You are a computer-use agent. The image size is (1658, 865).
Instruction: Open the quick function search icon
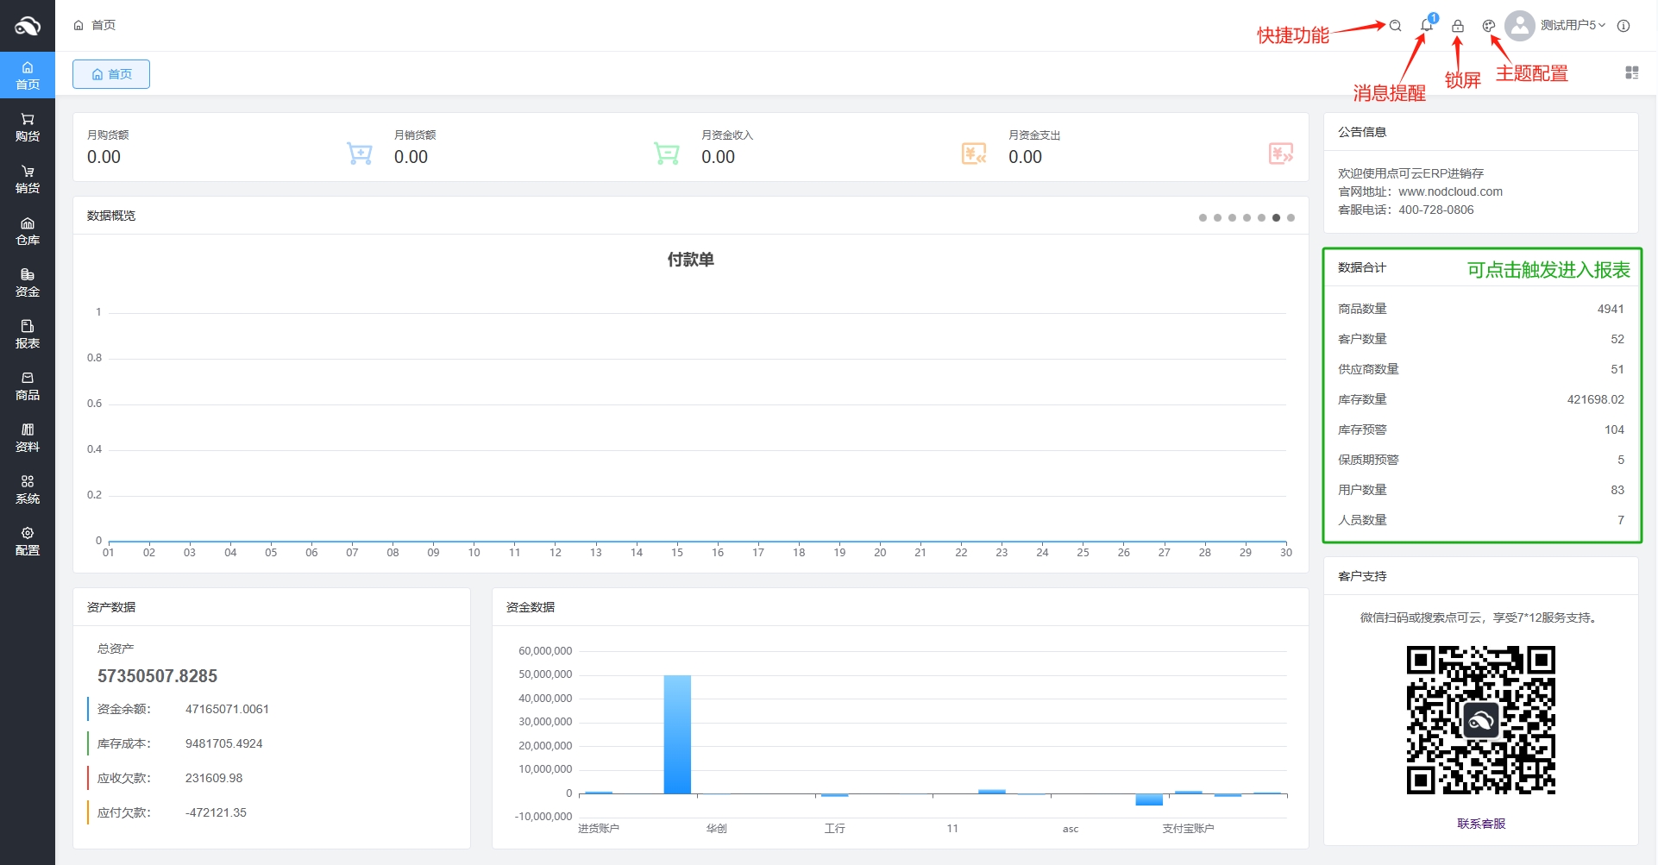1395,26
